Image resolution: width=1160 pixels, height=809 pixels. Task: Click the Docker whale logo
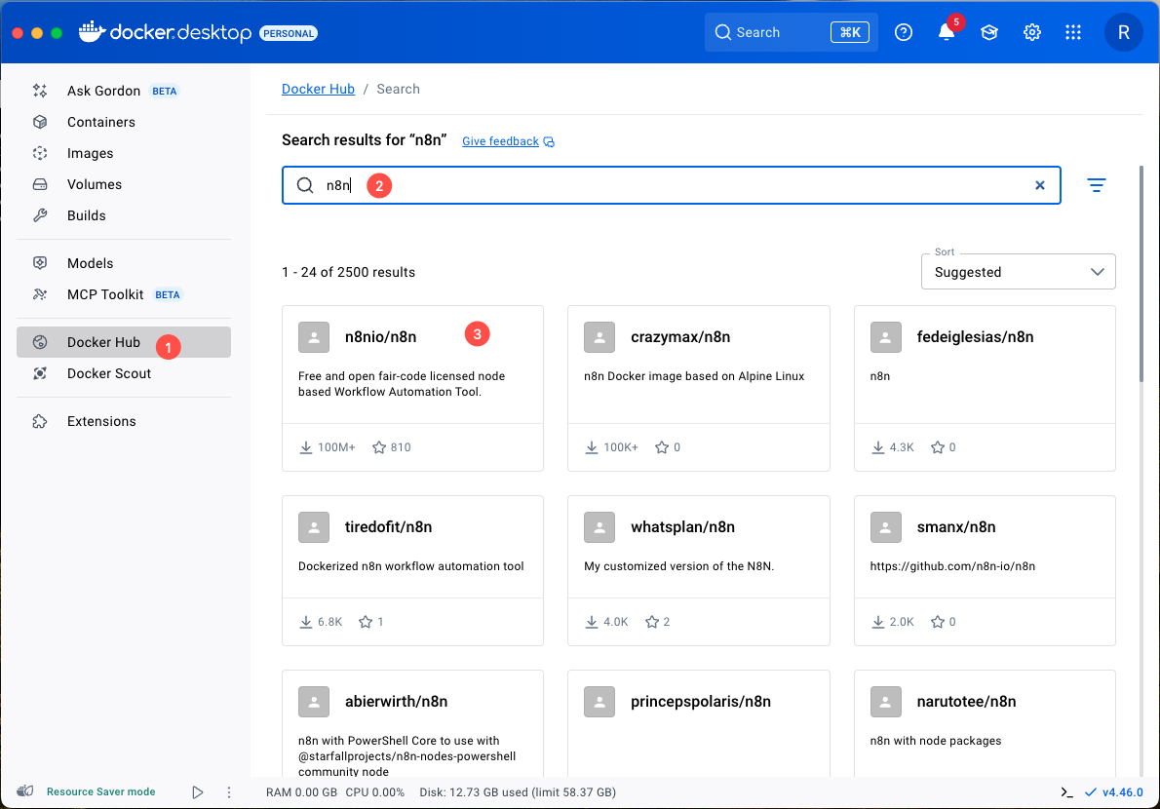pos(92,32)
